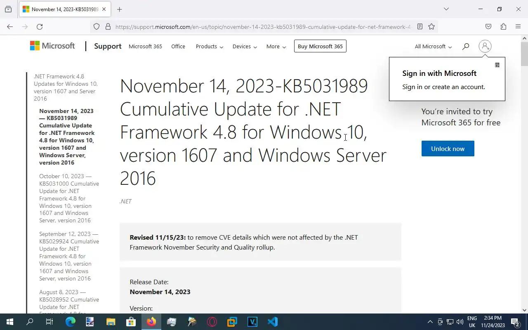The width and height of the screenshot is (528, 330).
Task: Open September 12, 2023 KB5029924 sidebar link
Action: point(69,256)
